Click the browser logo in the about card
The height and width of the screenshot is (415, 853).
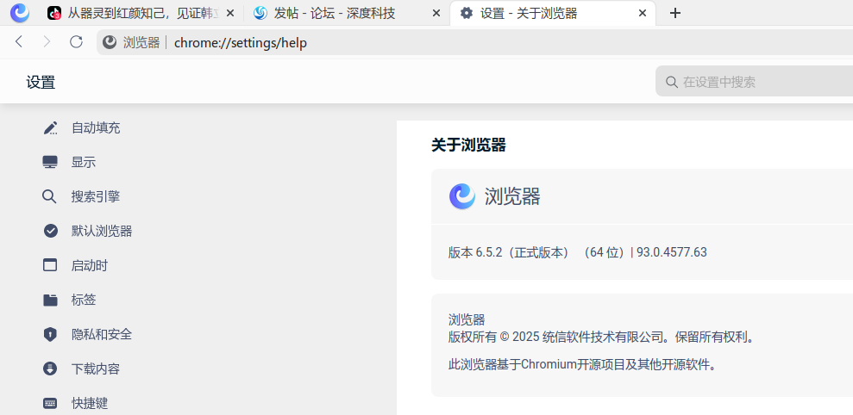461,196
